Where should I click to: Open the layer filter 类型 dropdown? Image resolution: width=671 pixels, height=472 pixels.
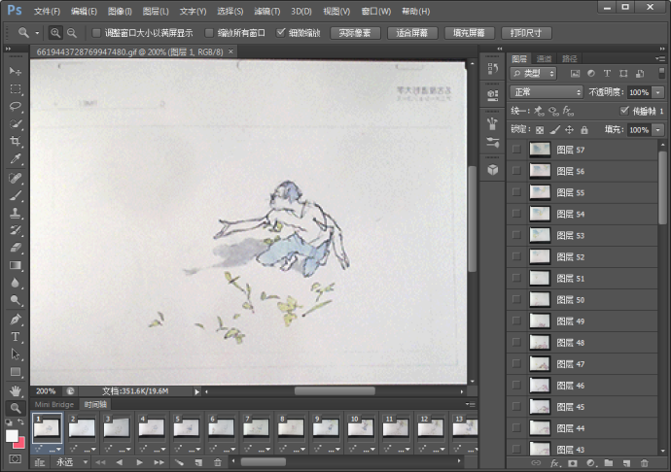tap(533, 74)
